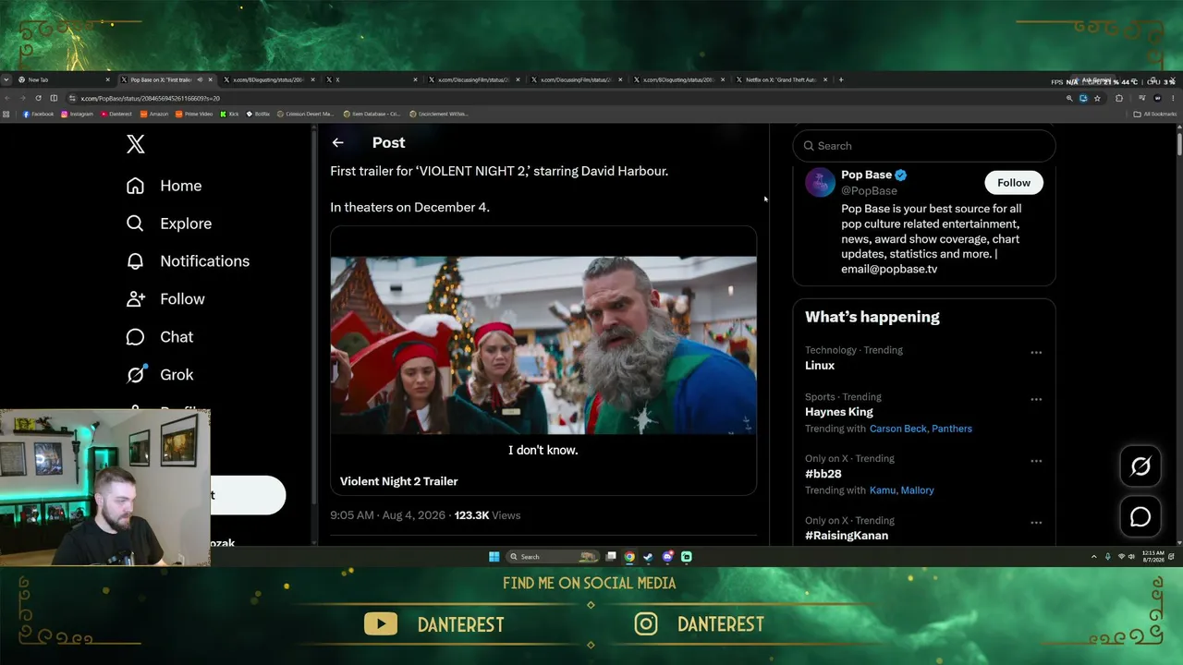Close the New Tab browser tab
Screen dimensions: 1183x665
pyautogui.click(x=107, y=79)
